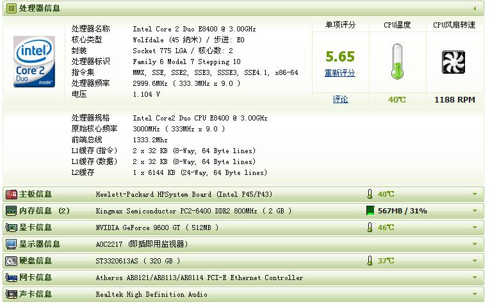Image resolution: width=490 pixels, height=307 pixels.
Task: Click the 重新评分 link
Action: click(340, 73)
